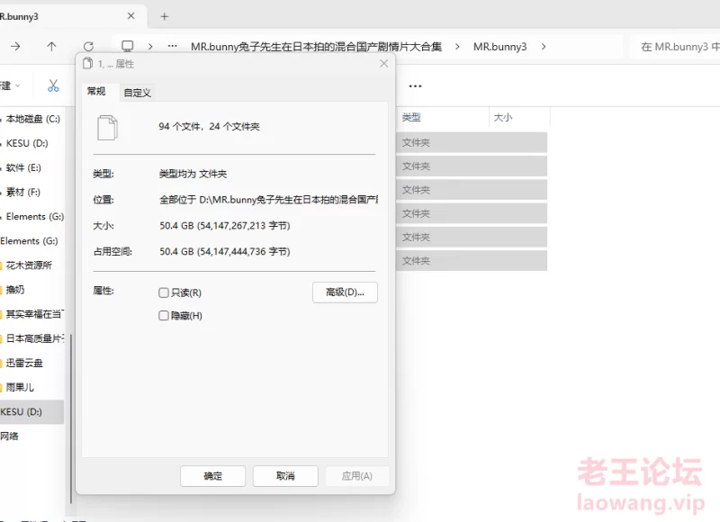Image resolution: width=720 pixels, height=522 pixels.
Task: Switch to the 常规 tab
Action: 96,92
